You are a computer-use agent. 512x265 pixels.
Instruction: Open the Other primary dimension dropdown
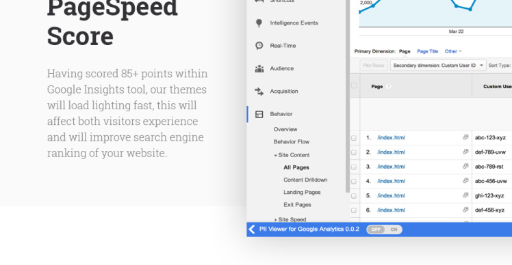(453, 51)
